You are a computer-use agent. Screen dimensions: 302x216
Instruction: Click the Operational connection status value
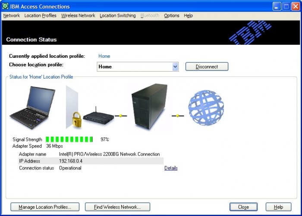coord(70,168)
